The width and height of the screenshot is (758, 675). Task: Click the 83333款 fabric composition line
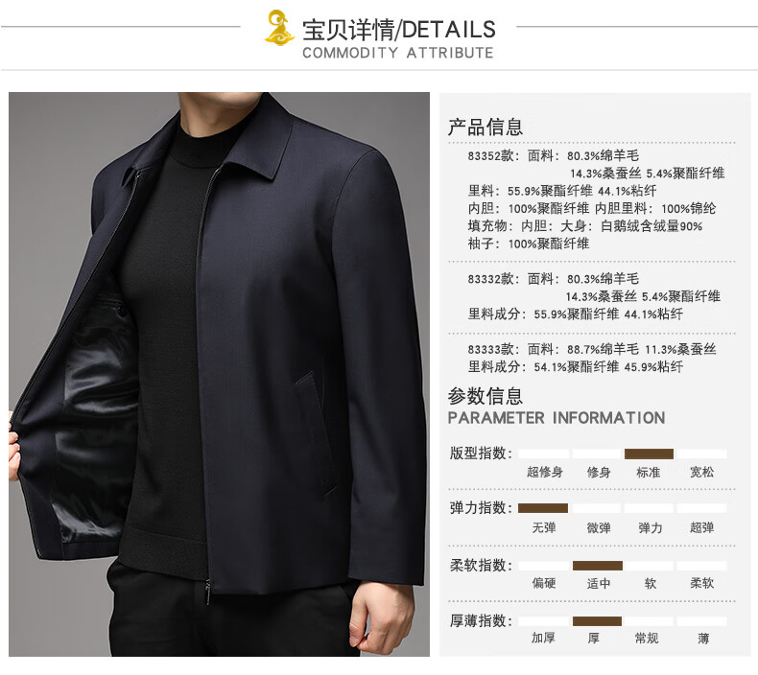[592, 349]
